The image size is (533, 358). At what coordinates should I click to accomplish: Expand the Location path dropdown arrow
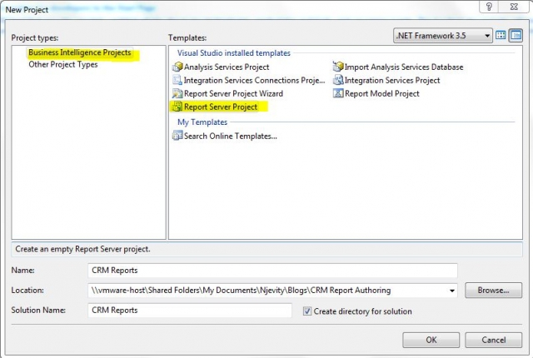tap(452, 291)
